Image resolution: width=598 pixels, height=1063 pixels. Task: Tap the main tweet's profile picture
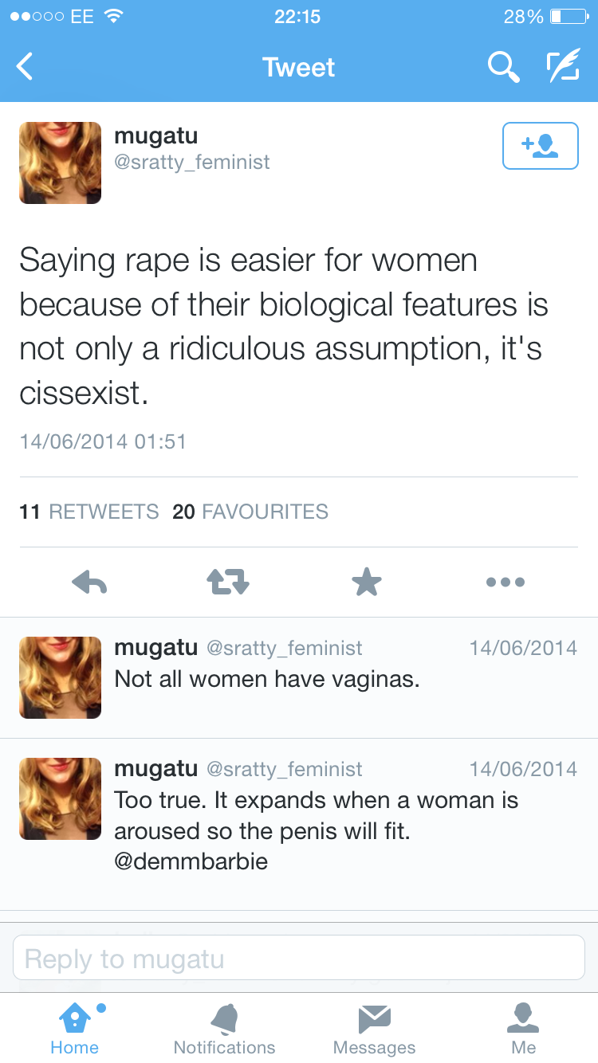point(61,163)
